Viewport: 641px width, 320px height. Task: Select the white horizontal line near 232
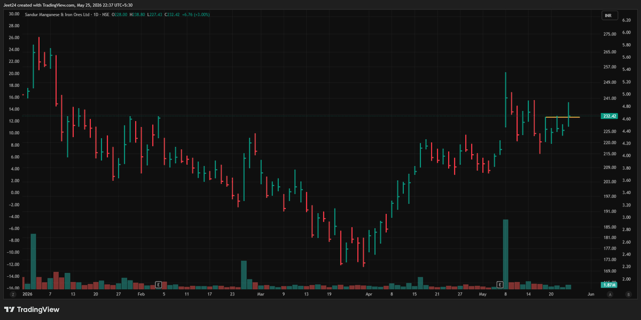[562, 117]
